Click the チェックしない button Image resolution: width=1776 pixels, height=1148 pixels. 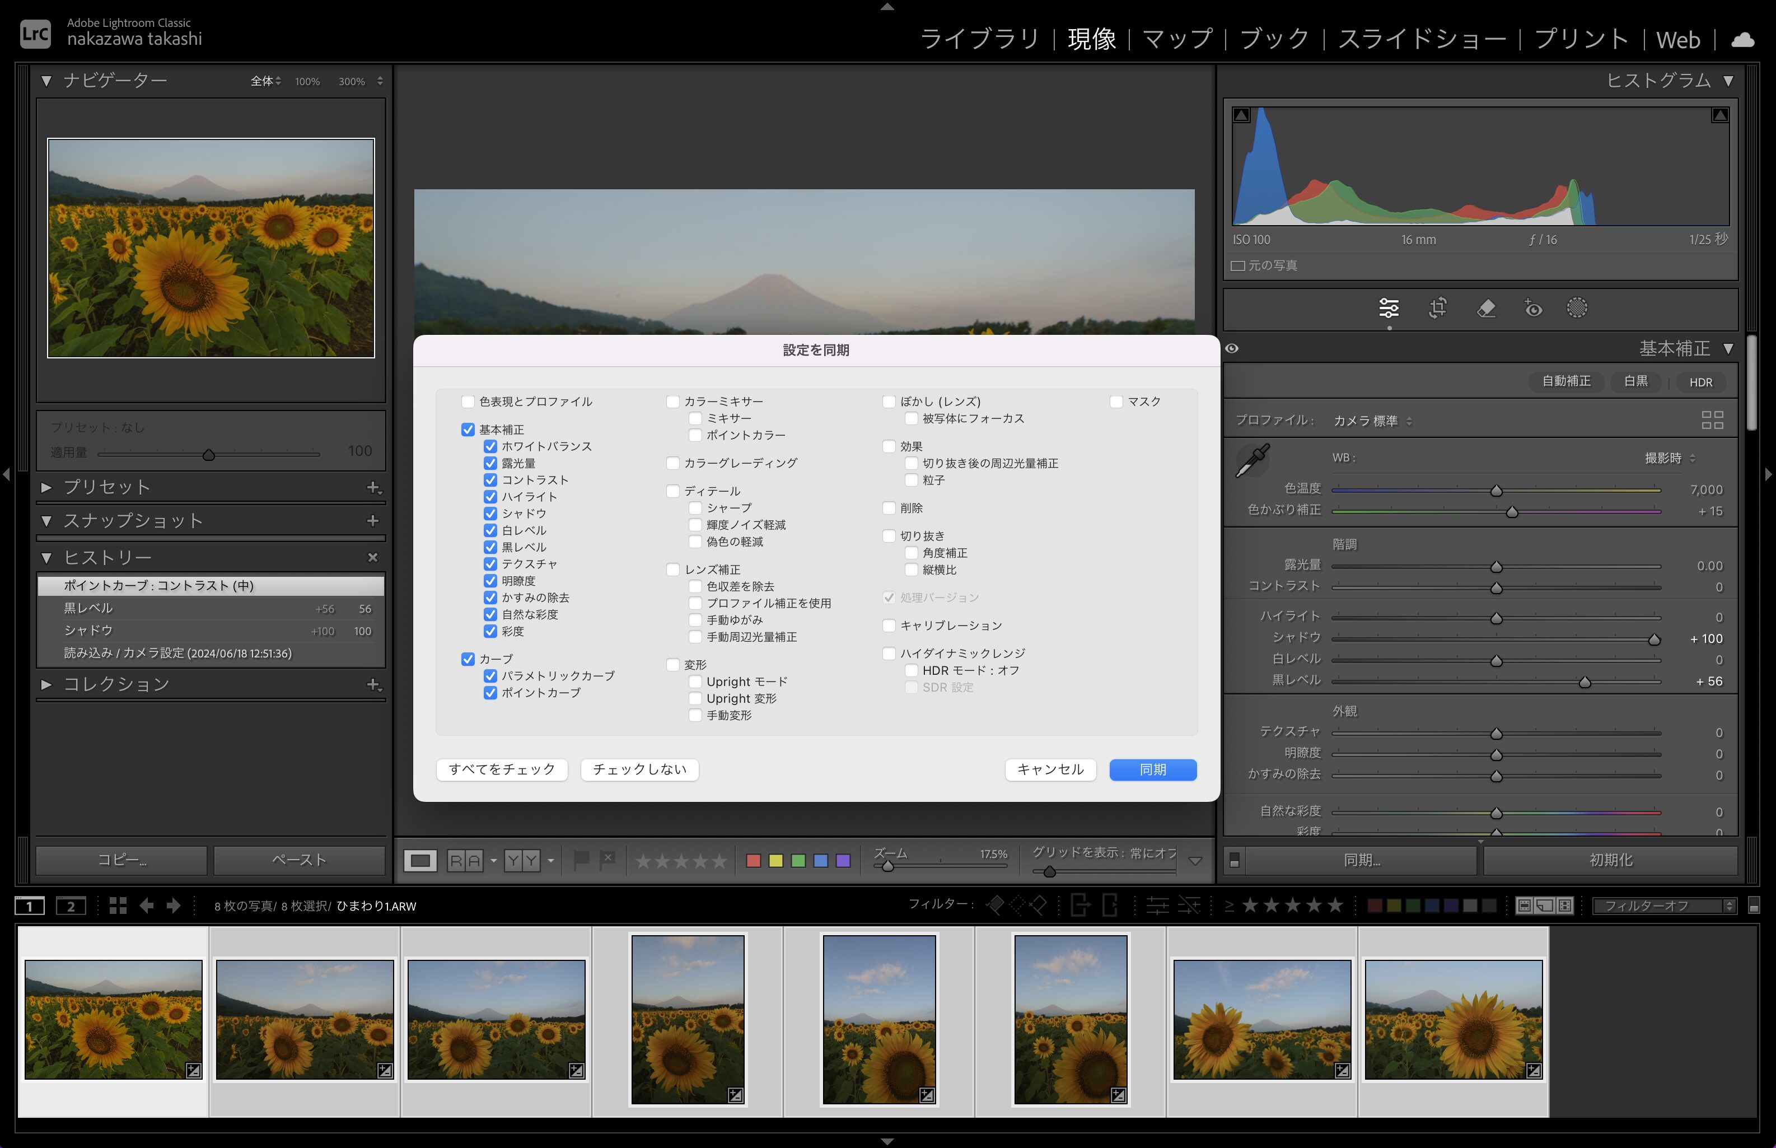(x=639, y=769)
